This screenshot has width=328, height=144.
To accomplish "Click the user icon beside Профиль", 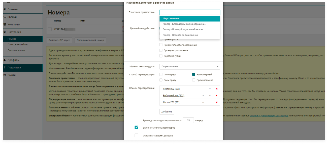I will point(5,60).
